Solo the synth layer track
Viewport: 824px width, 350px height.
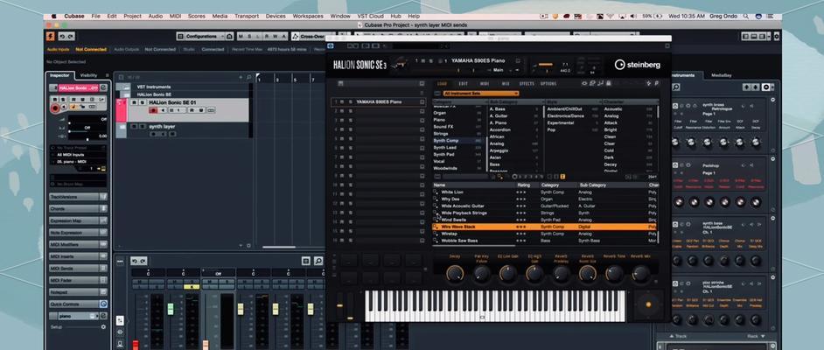click(143, 127)
